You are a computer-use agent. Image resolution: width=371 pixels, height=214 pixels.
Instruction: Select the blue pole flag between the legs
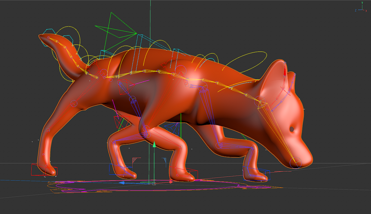click(164, 160)
